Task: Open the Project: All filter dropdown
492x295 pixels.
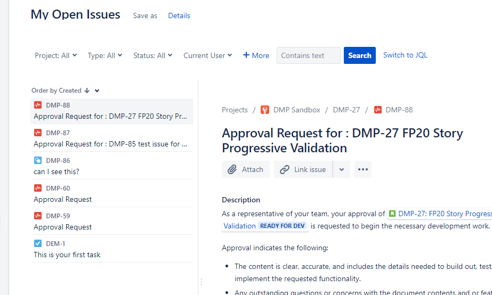Action: pos(55,55)
